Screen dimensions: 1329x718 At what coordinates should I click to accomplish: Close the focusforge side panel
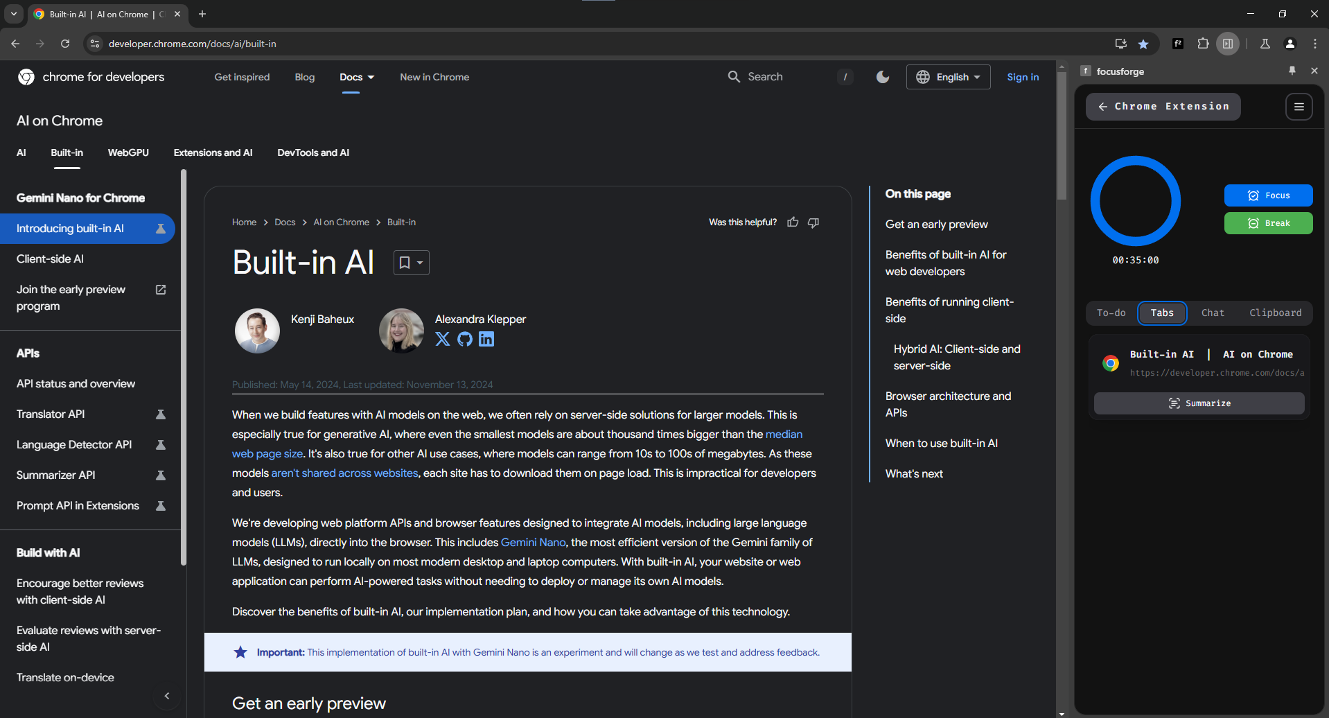(1314, 71)
